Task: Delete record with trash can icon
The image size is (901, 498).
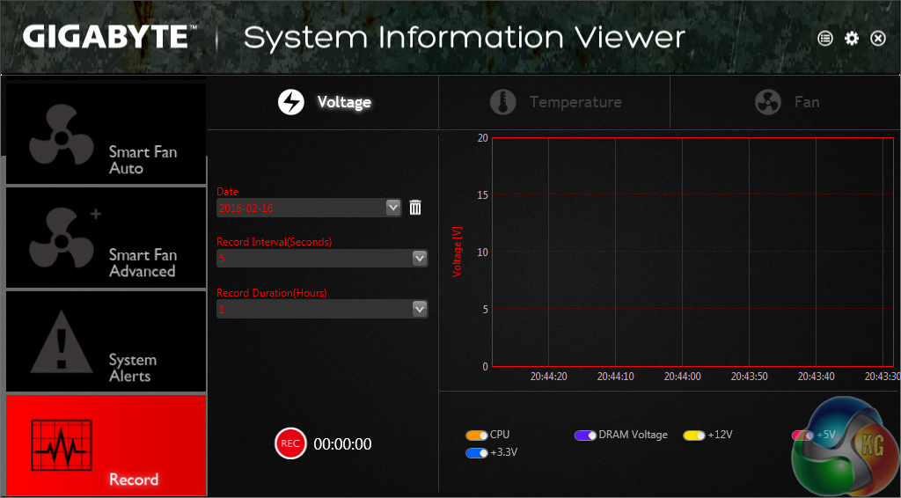Action: tap(415, 208)
